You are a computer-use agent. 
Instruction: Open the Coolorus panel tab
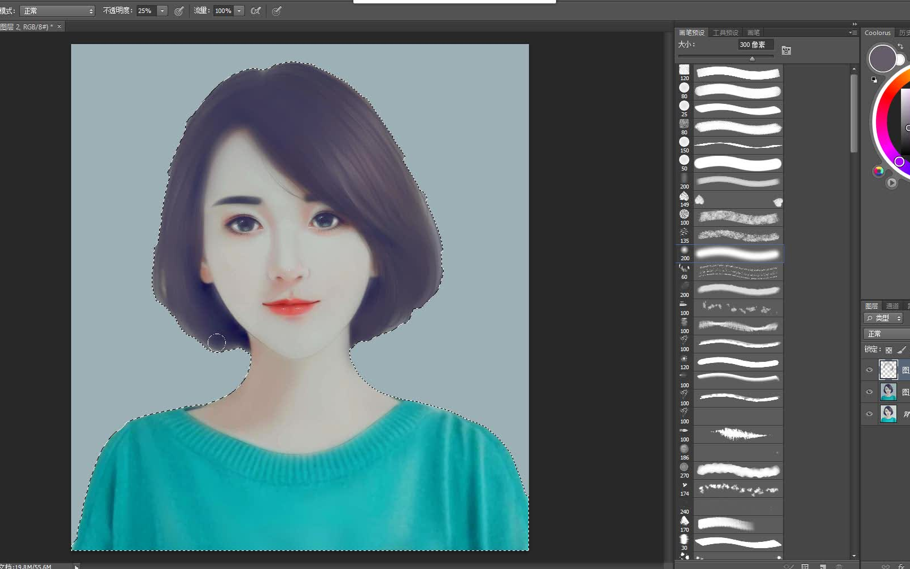click(x=878, y=32)
